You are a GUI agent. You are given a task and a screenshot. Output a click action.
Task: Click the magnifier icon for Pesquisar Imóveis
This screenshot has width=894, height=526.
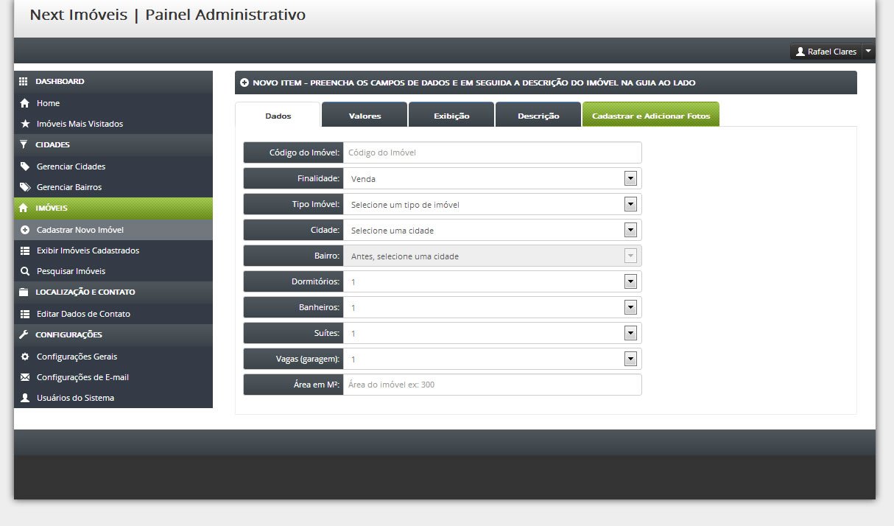(24, 271)
